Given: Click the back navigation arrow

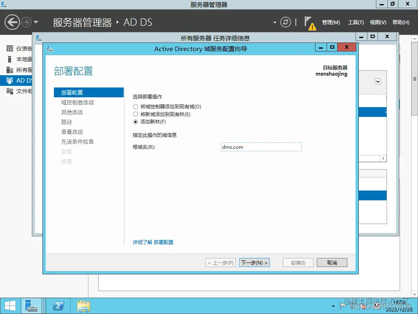Looking at the screenshot, I should [11, 22].
